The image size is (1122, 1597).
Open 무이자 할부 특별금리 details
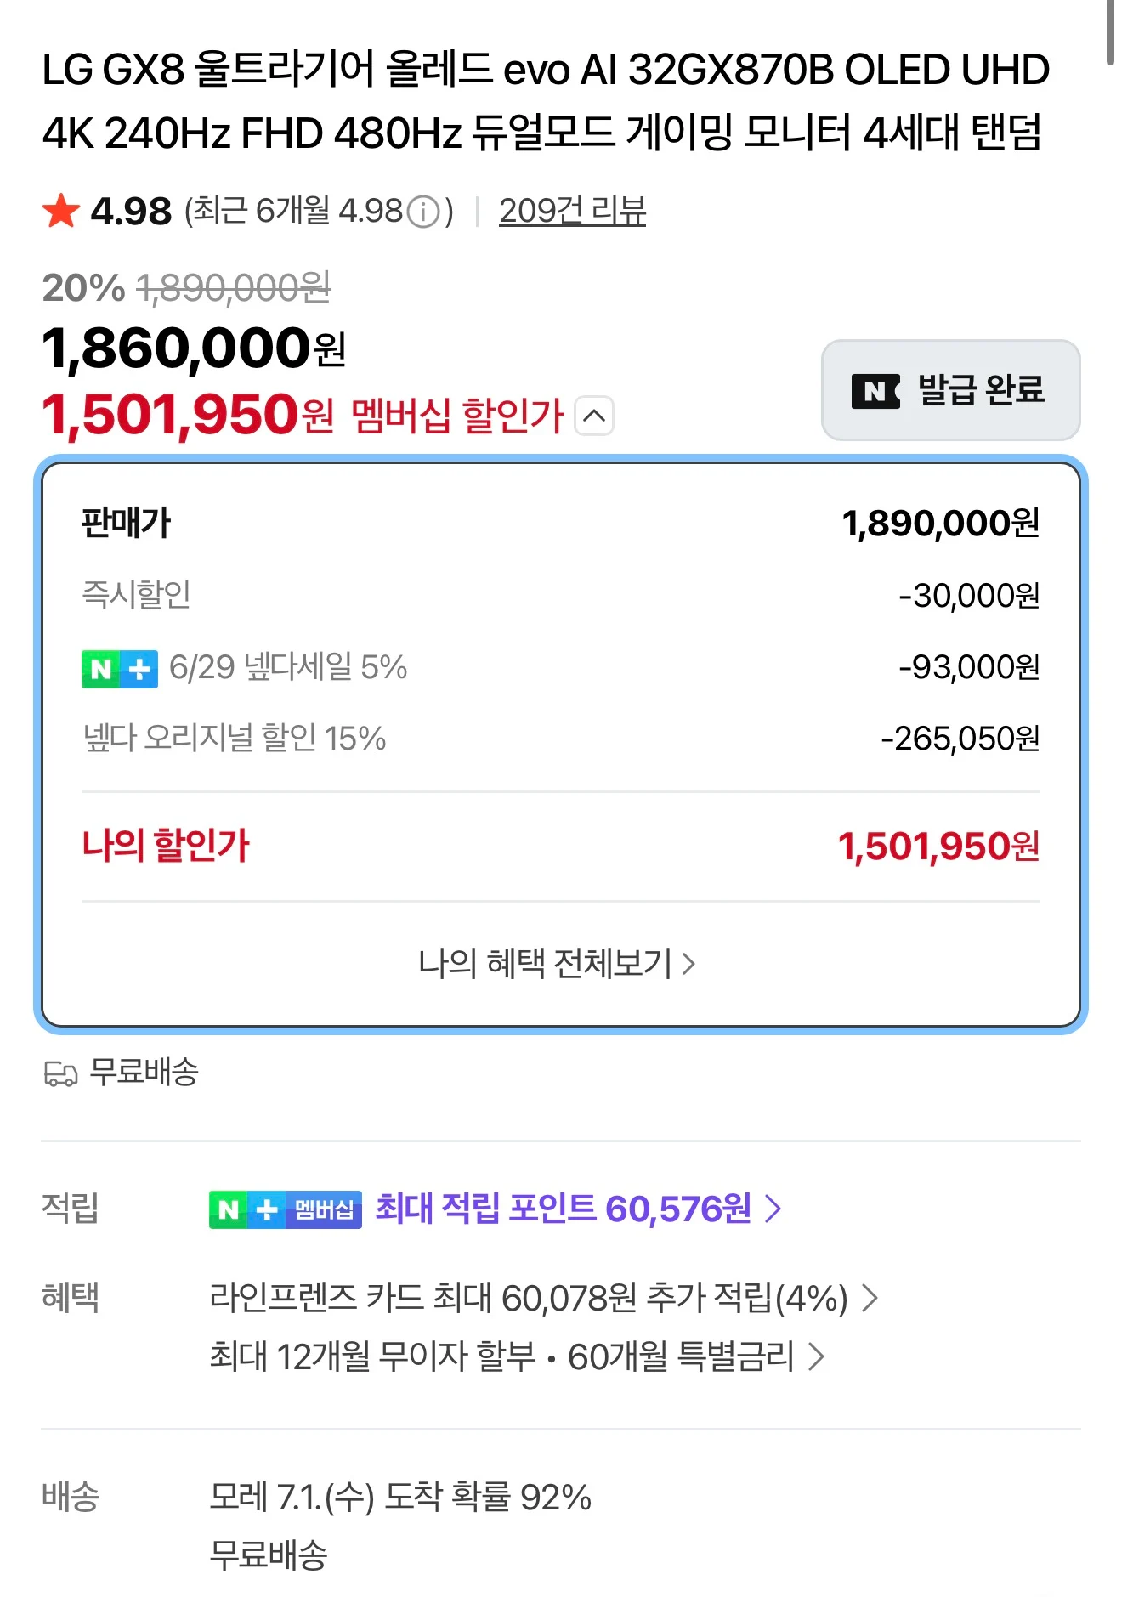click(517, 1356)
